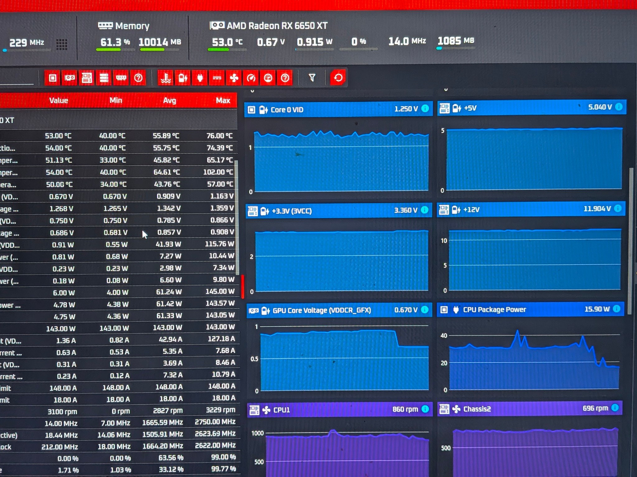Toggle the power plug sensor filter
Screen dimensions: 637x477
pyautogui.click(x=200, y=78)
